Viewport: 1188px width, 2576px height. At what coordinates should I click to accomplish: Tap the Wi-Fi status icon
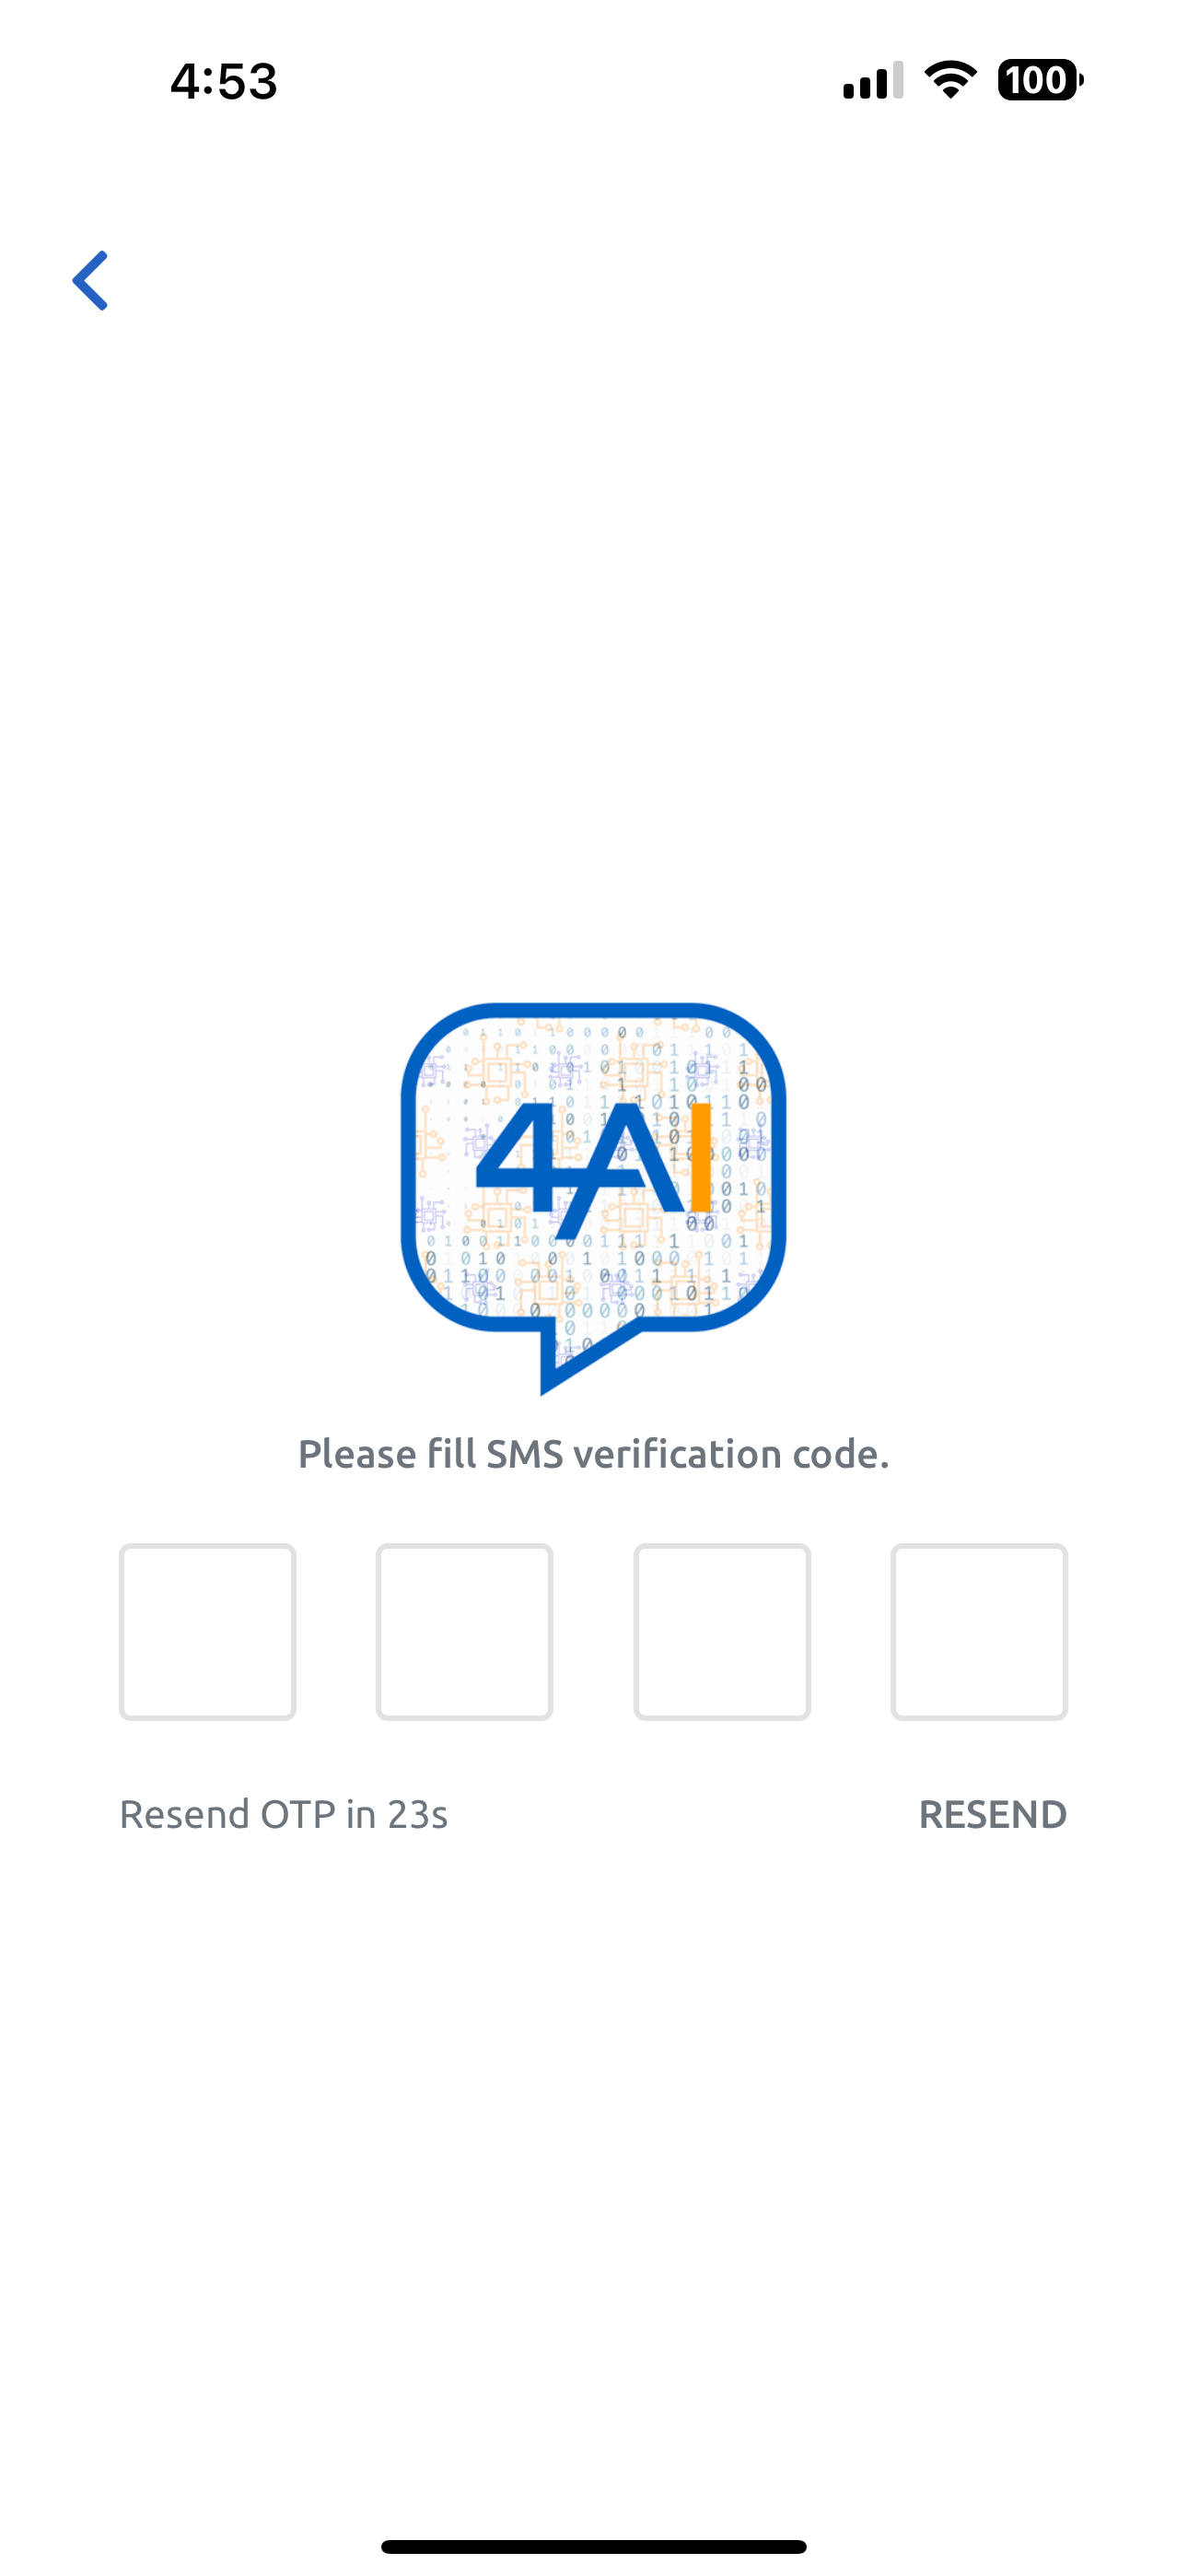pyautogui.click(x=950, y=80)
